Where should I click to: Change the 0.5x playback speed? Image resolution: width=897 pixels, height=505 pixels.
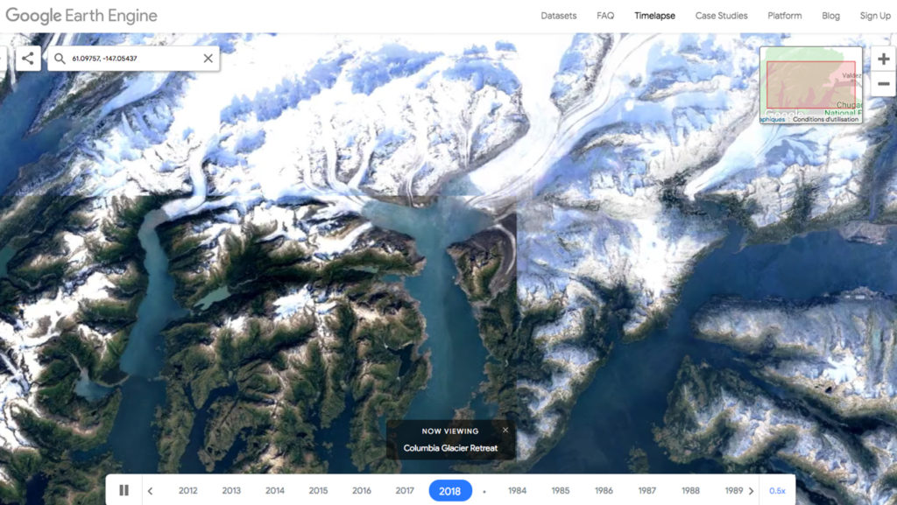pyautogui.click(x=777, y=491)
